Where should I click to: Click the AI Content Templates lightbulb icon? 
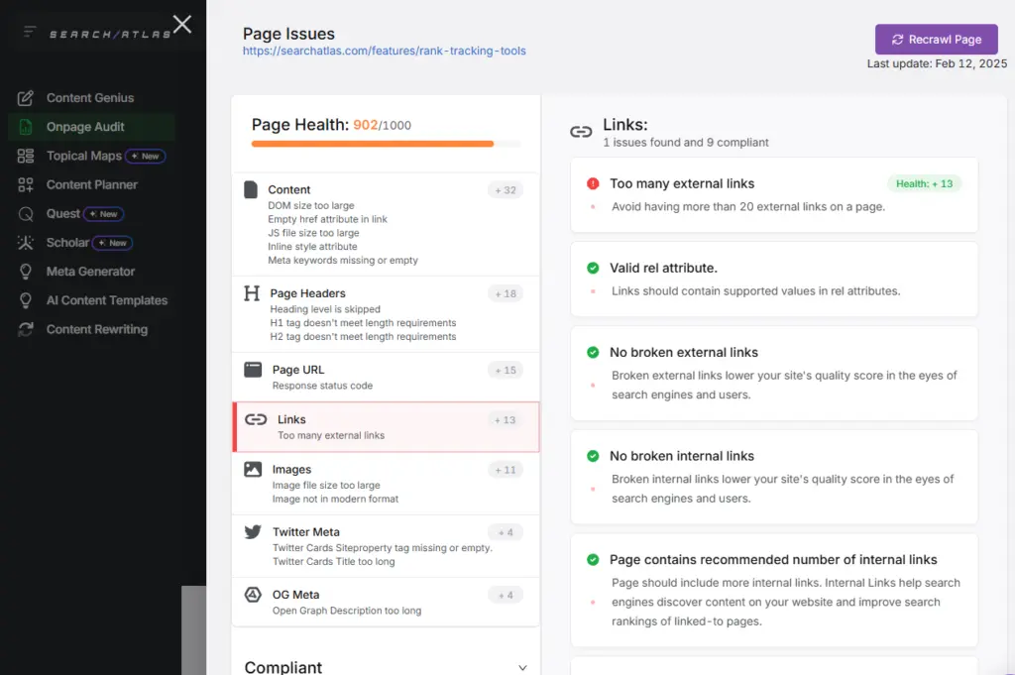click(25, 300)
